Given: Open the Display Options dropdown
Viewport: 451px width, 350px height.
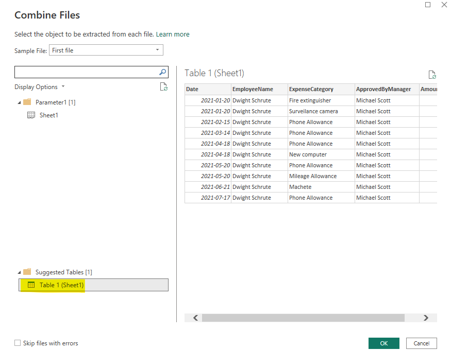Looking at the screenshot, I should 39,86.
